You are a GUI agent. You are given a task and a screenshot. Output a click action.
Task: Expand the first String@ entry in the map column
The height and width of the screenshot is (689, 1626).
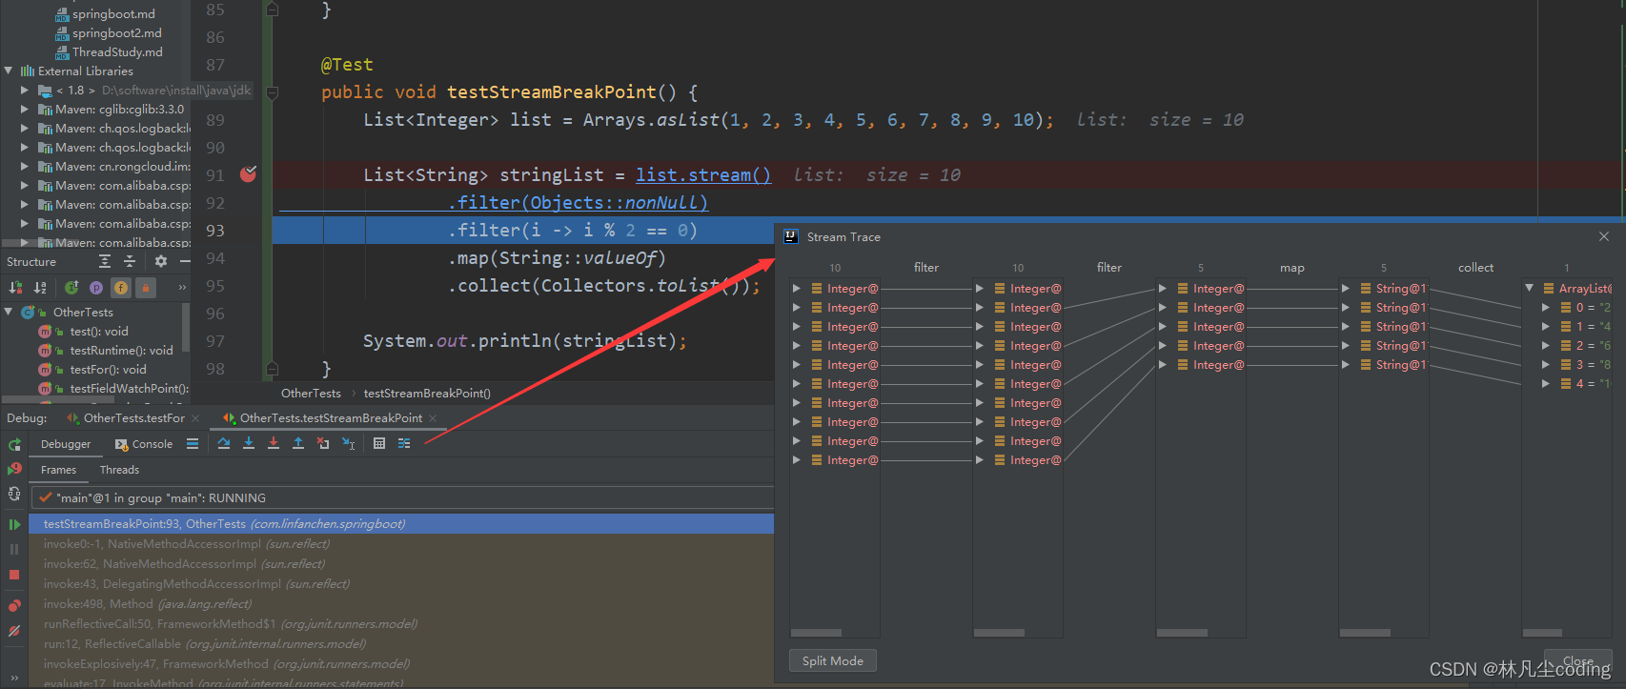pyautogui.click(x=1346, y=288)
